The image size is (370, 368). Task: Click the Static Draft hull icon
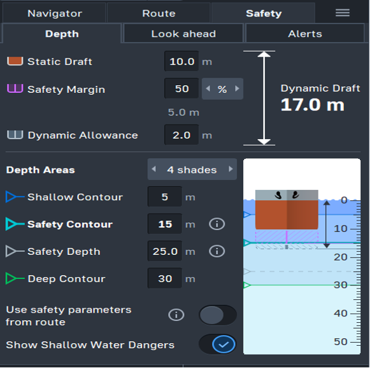(x=15, y=61)
